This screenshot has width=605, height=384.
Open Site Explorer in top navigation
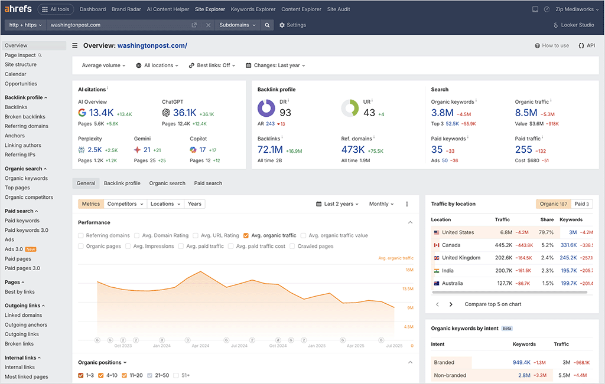click(210, 9)
